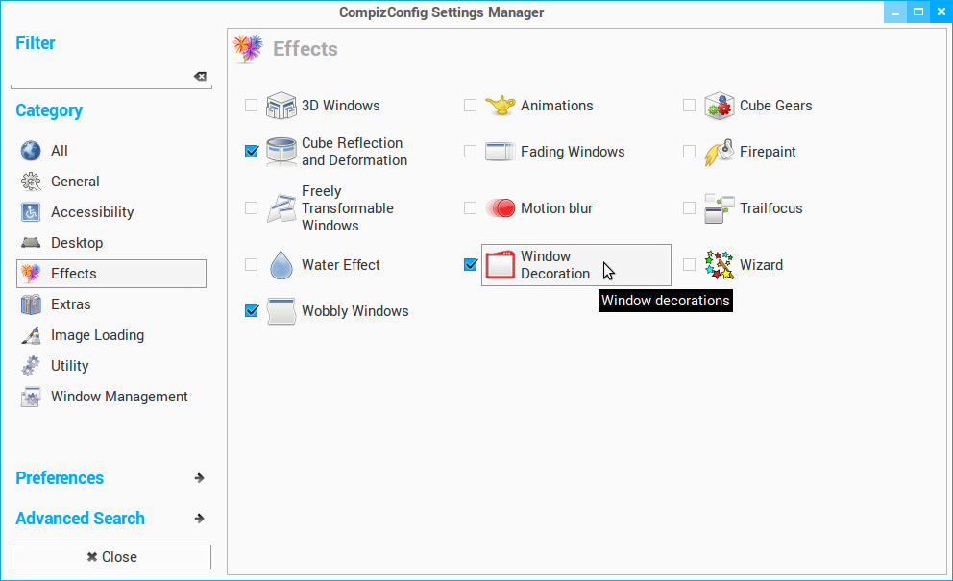The image size is (953, 581).
Task: Click the Motion blur icon
Action: 500,208
